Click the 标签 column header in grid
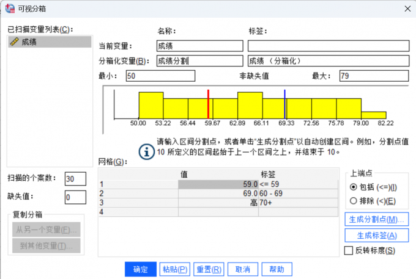This screenshot has height=279, width=416. point(268,174)
